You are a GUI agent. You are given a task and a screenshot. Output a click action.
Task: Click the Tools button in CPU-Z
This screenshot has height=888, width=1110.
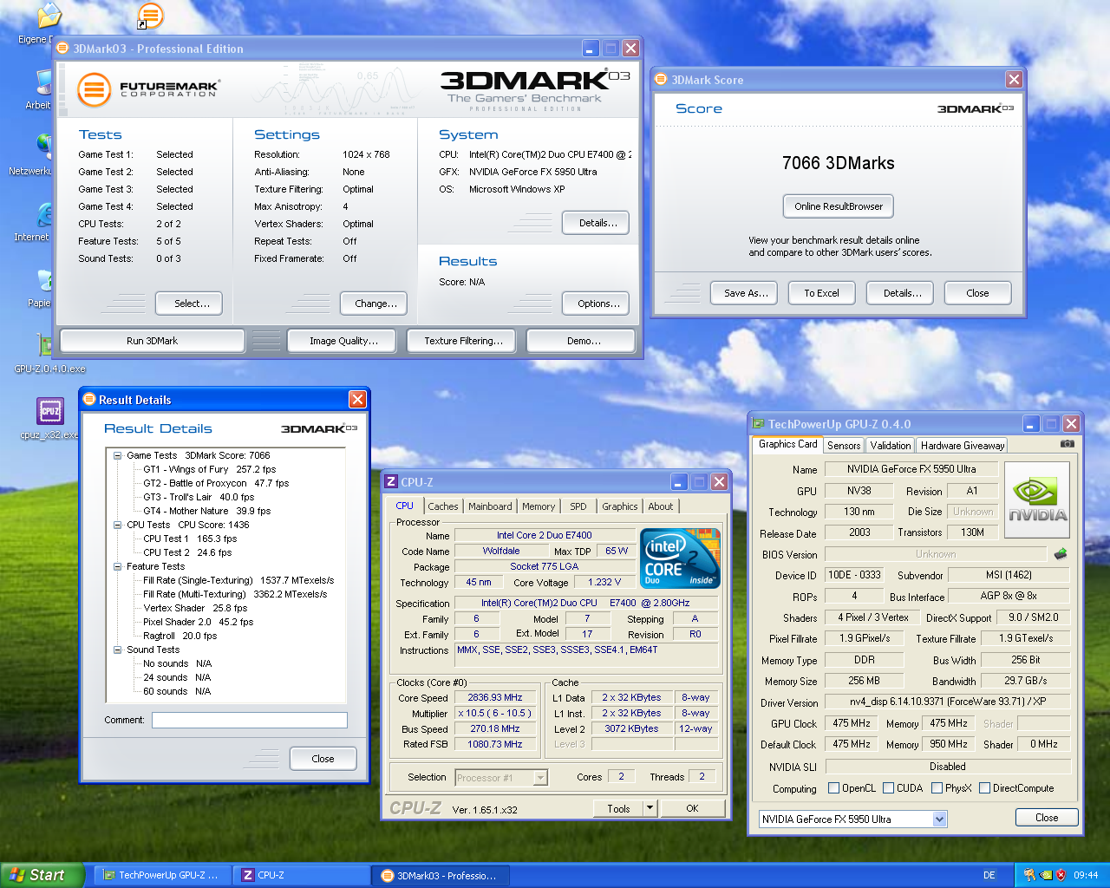(x=618, y=808)
